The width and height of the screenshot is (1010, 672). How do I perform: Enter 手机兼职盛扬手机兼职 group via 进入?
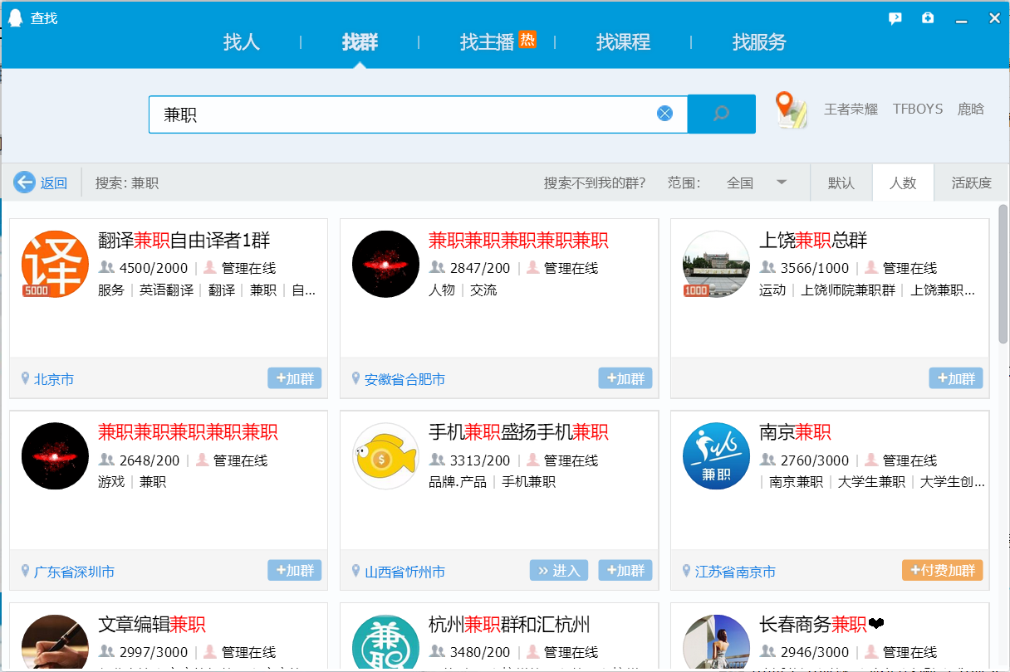tap(559, 571)
